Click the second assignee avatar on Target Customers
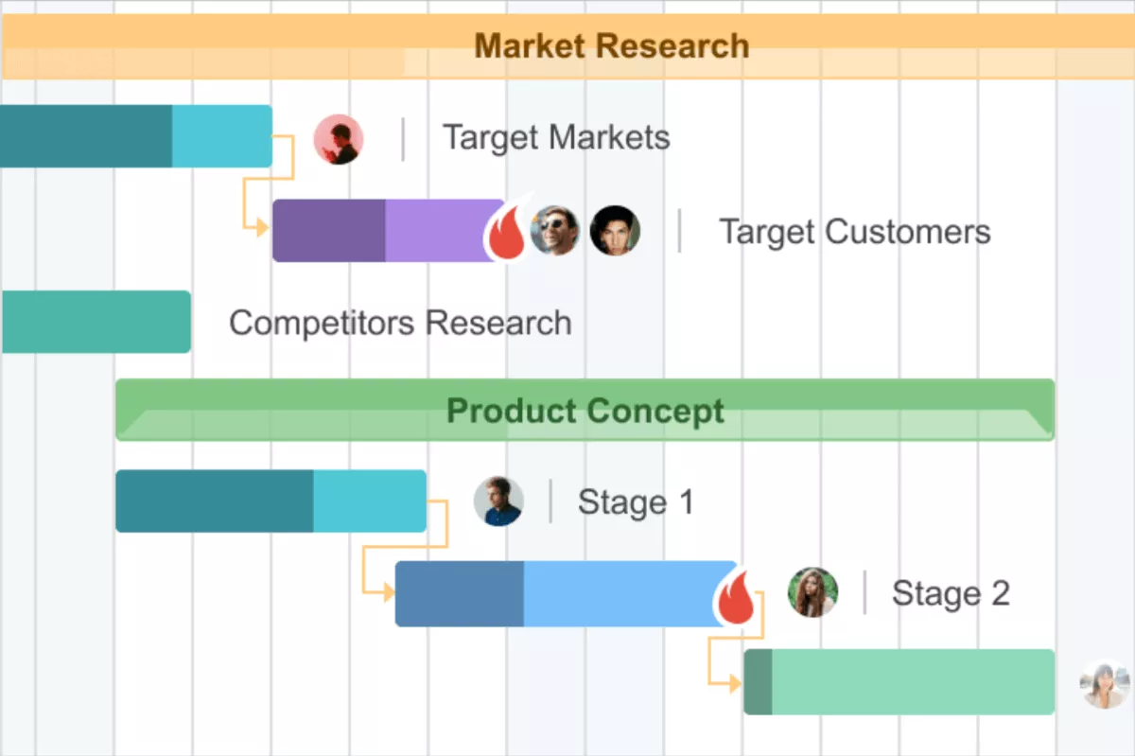 (616, 230)
